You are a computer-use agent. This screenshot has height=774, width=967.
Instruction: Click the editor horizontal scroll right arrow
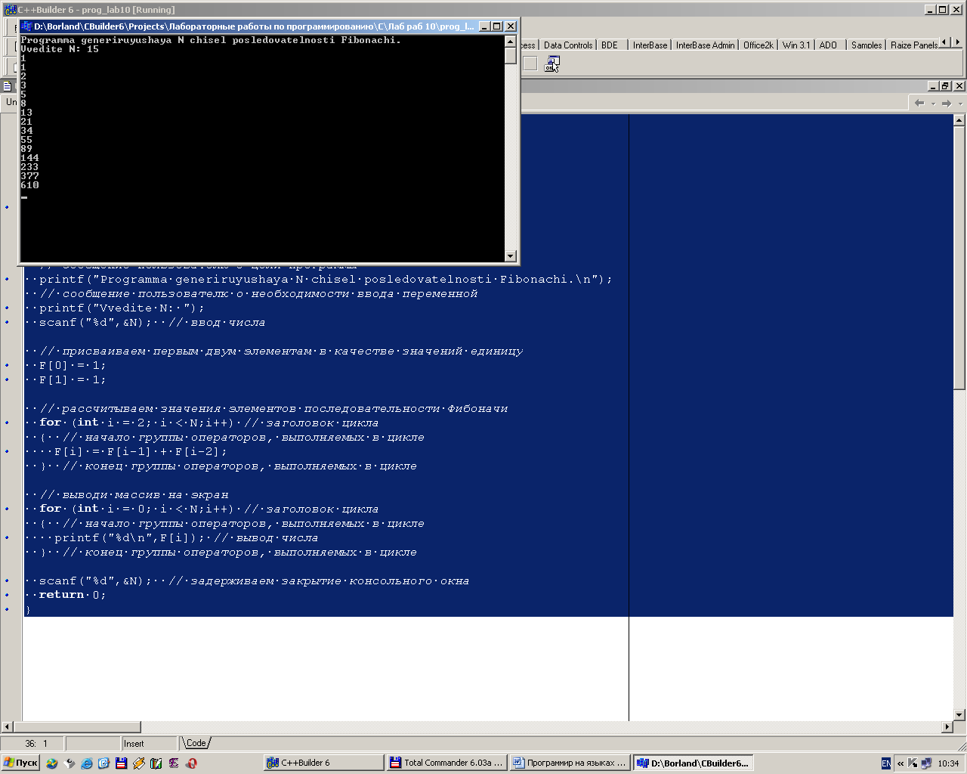click(947, 727)
